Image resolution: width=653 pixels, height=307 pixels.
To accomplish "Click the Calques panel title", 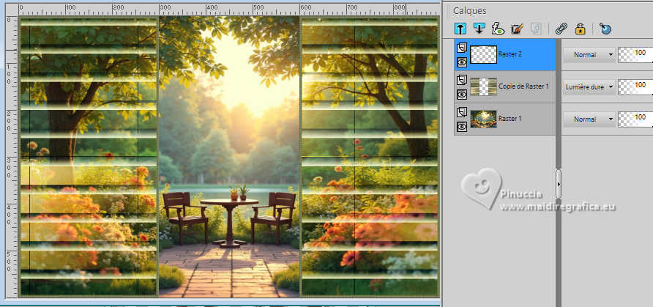I will point(469,11).
